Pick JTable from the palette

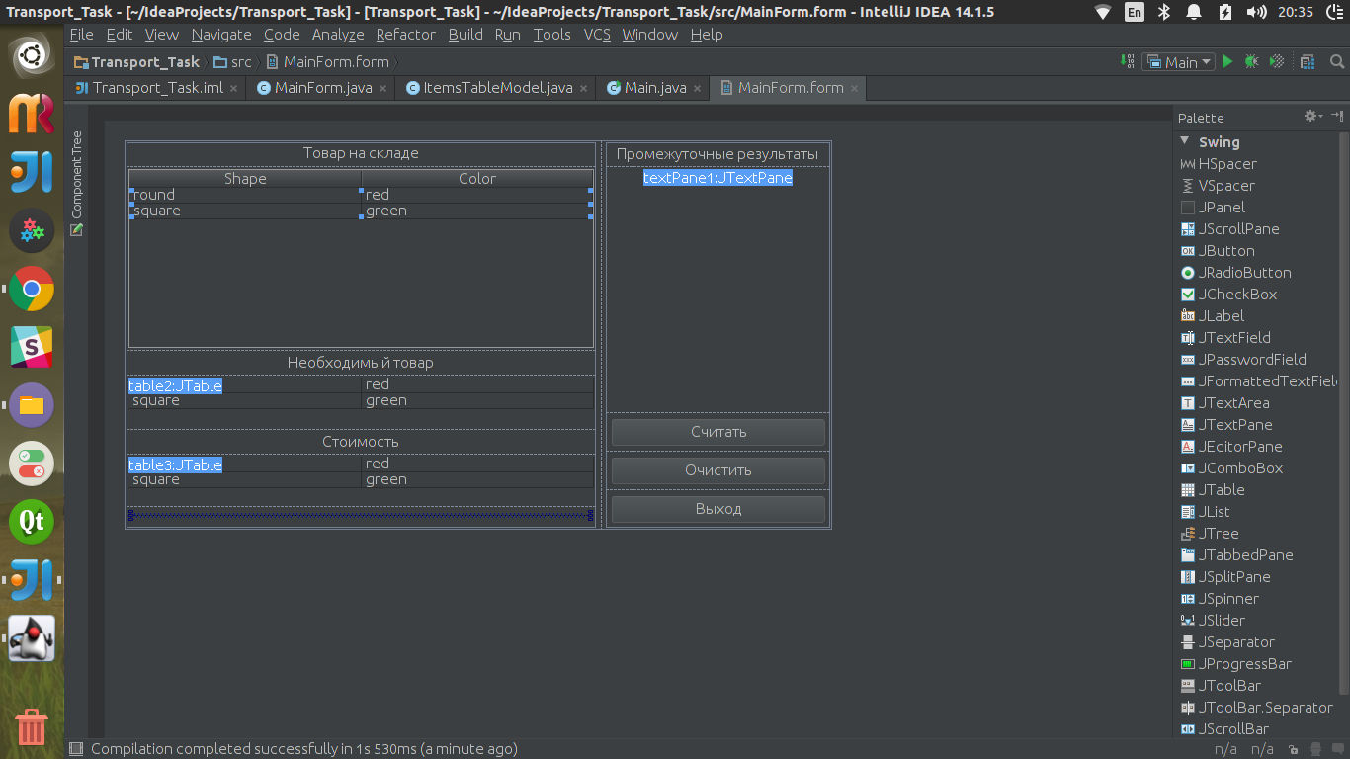(1213, 490)
